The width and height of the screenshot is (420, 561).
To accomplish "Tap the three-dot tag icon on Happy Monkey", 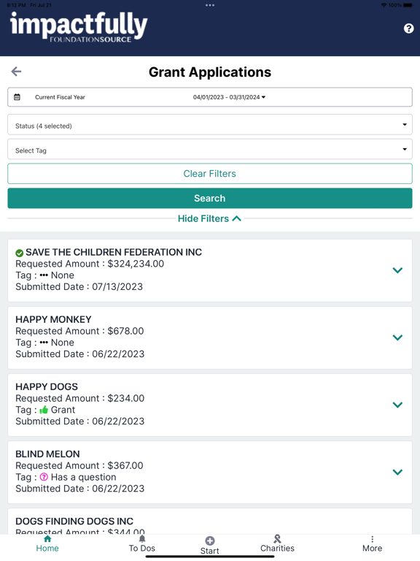I will pos(44,343).
